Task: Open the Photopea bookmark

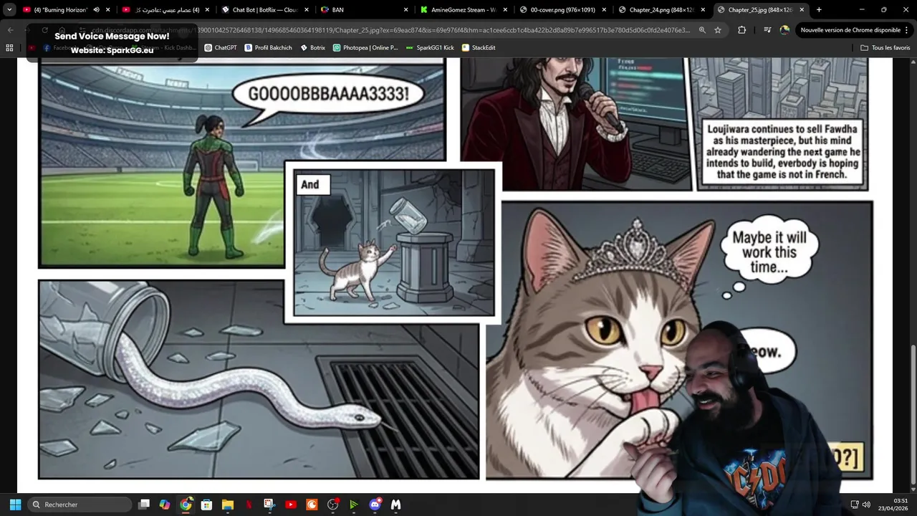Action: point(365,47)
